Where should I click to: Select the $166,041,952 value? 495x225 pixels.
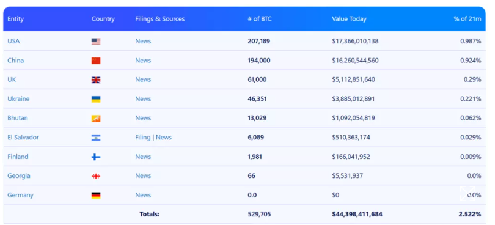[x=351, y=157]
